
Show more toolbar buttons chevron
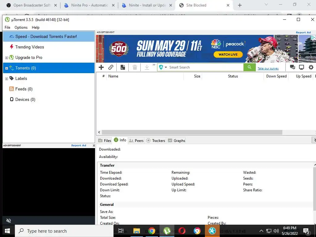[154, 65]
